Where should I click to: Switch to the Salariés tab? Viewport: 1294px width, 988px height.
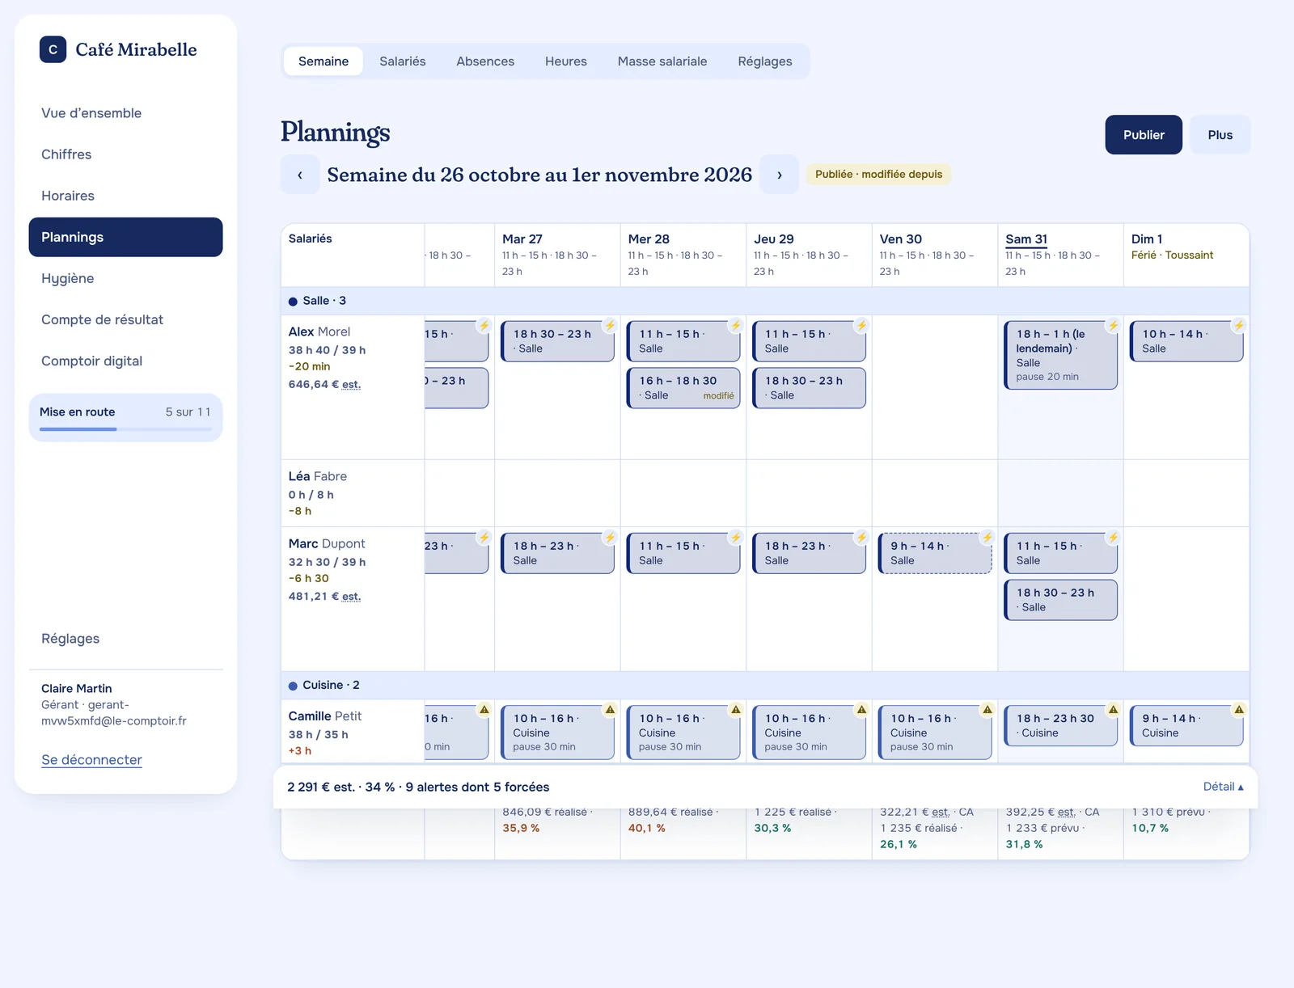click(x=403, y=61)
